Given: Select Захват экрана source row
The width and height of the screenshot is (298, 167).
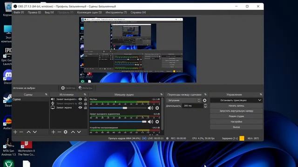Looking at the screenshot, I should pyautogui.click(x=64, y=108).
